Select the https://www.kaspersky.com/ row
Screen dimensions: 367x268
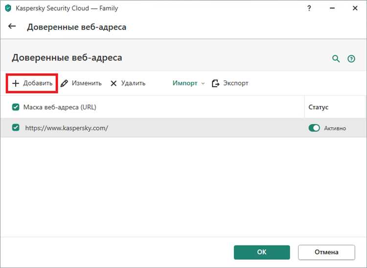(147, 127)
